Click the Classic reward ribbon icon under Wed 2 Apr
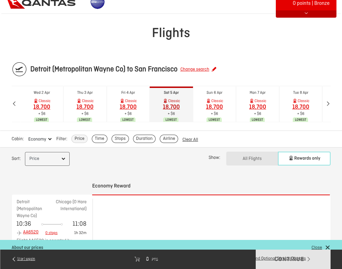Screen dimensions: 342x269 36,101
